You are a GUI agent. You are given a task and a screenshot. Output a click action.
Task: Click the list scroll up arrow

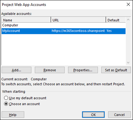click(128, 20)
